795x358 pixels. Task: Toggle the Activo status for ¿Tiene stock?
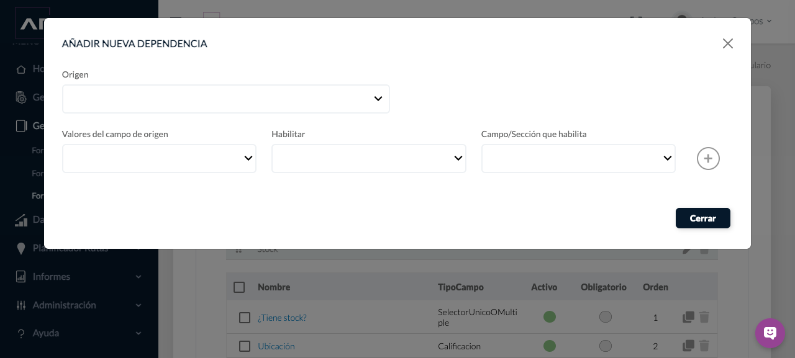click(x=550, y=317)
